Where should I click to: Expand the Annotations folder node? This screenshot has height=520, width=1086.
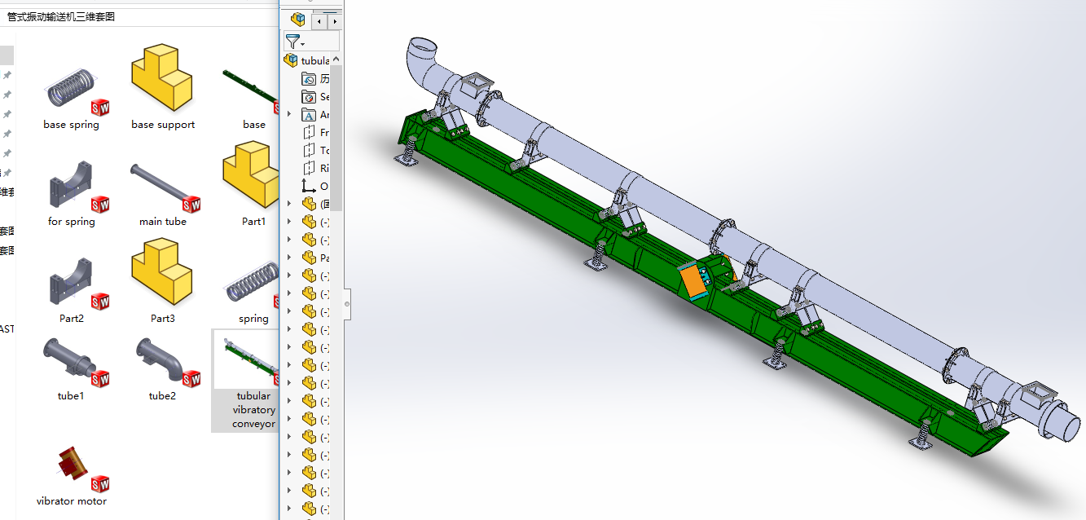tap(289, 115)
